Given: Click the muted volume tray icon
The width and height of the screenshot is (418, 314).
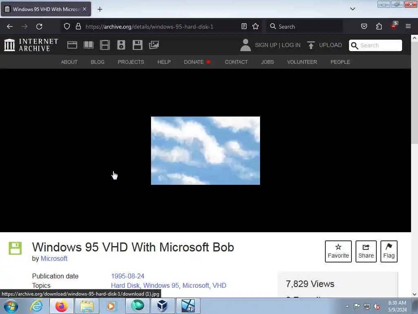Looking at the screenshot, I should click(x=377, y=306).
